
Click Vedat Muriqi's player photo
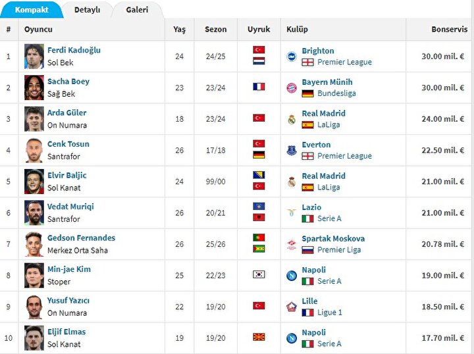pos(34,213)
